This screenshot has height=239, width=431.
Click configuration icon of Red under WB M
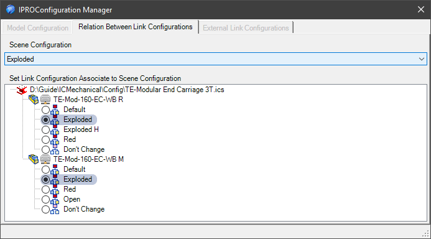click(x=55, y=189)
